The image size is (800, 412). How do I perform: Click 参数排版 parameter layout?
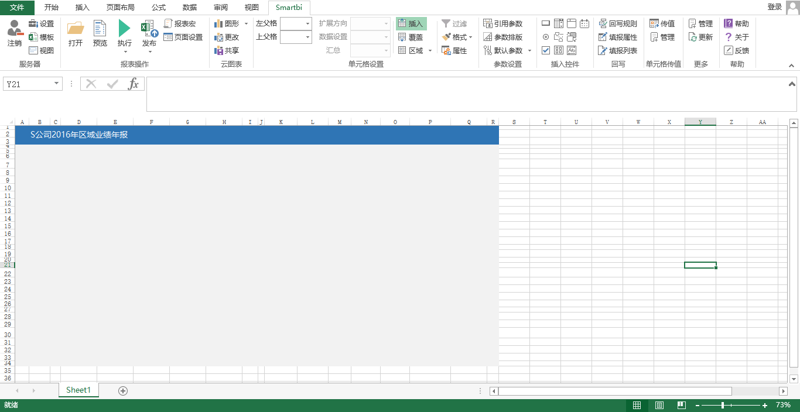pos(503,37)
